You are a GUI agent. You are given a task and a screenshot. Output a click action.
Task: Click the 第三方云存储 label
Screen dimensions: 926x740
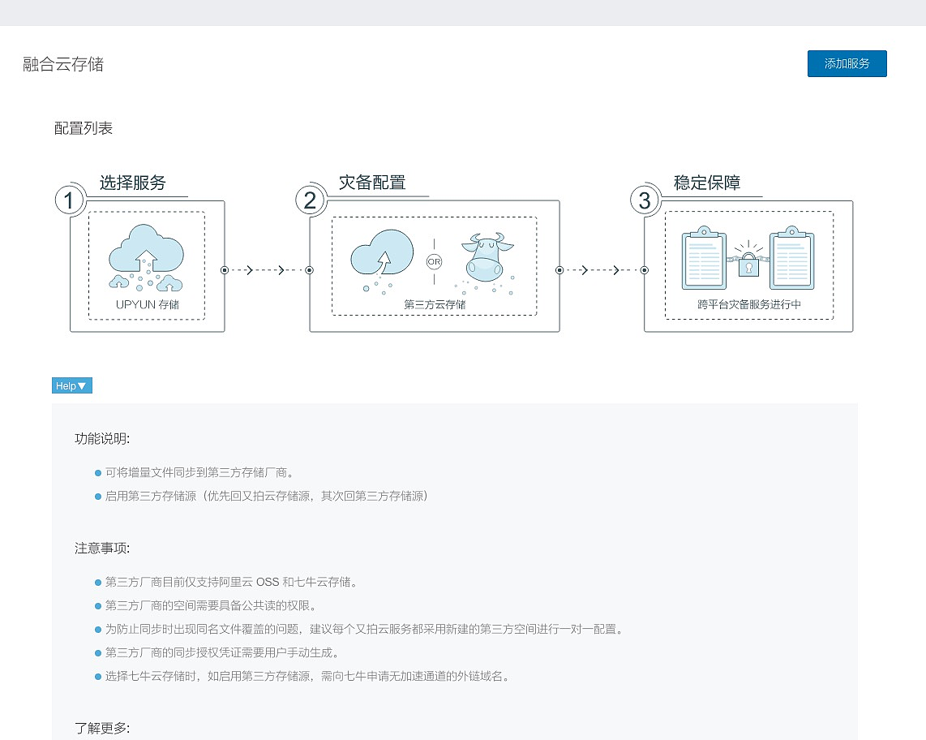435,305
